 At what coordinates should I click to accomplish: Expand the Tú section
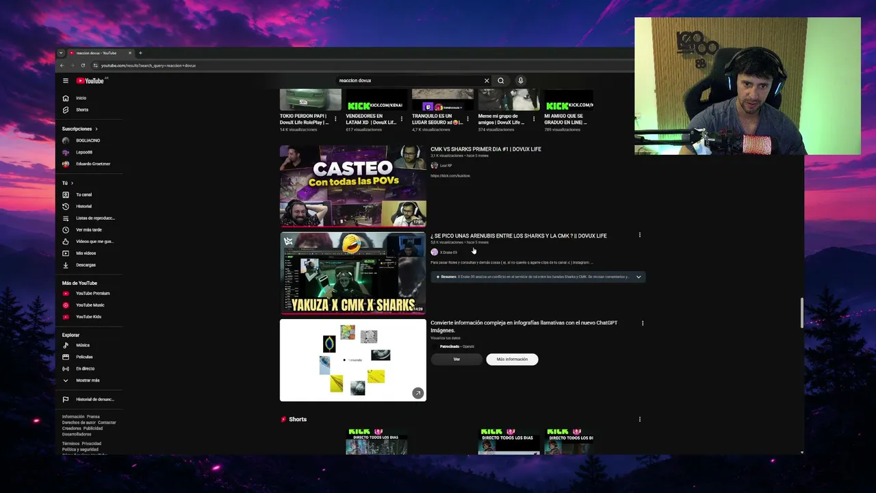(67, 183)
